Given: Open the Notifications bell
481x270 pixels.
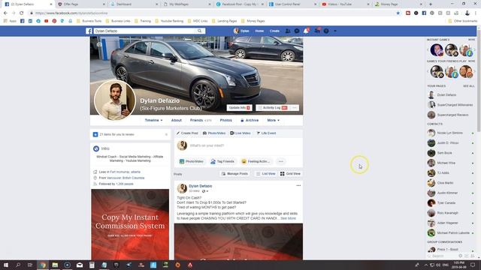Looking at the screenshot, I should [306, 31].
